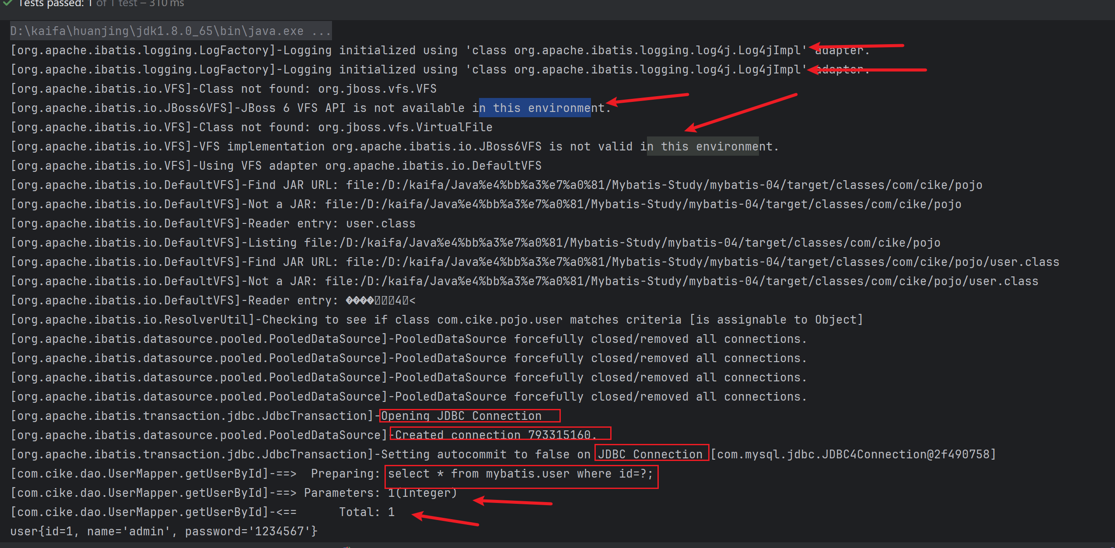The height and width of the screenshot is (548, 1115).
Task: Click the 'Class not found: org.jboss.vfs.VirtualFile' line
Action: coord(346,127)
